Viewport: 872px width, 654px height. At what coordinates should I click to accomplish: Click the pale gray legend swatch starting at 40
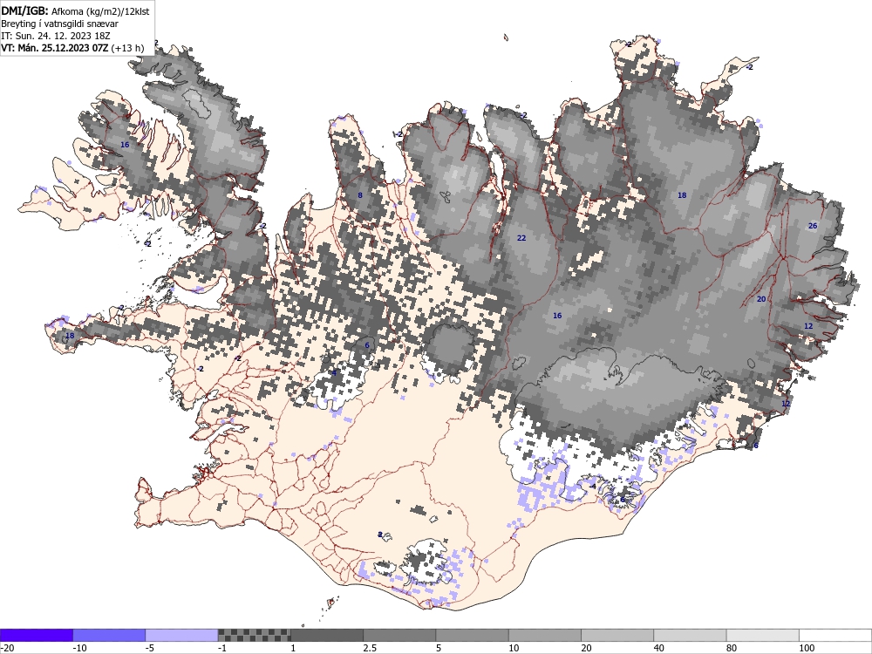pos(690,635)
